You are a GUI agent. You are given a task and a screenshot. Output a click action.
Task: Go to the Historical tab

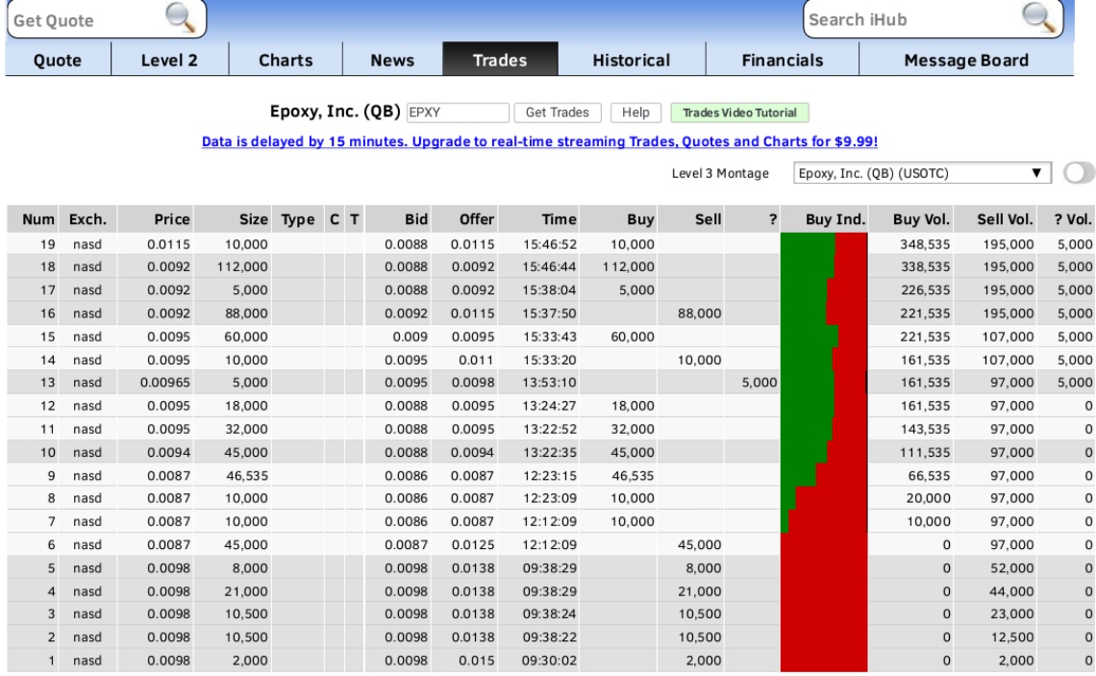click(x=632, y=61)
